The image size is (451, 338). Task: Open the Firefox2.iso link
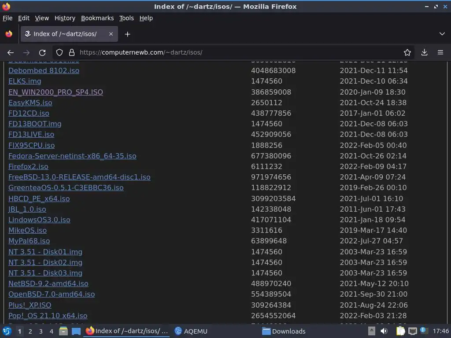[28, 167]
